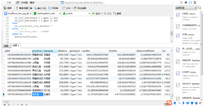
Task: Click the cityname column header
Action: (x=50, y=51)
